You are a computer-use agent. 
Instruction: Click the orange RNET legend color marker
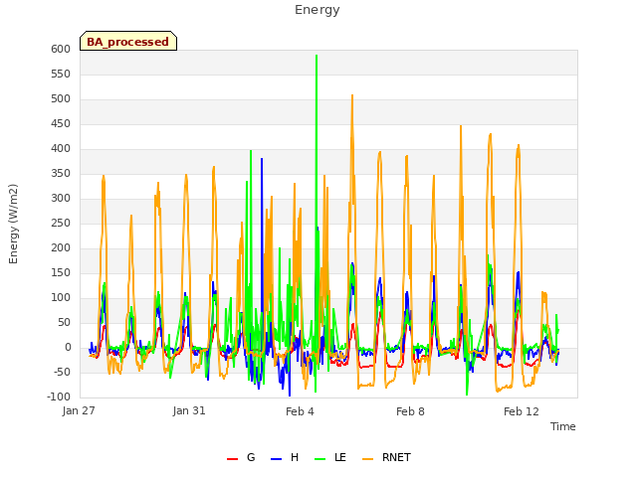367,459
